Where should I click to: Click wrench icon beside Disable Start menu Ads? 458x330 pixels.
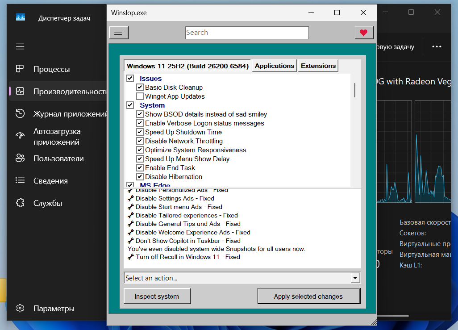pyautogui.click(x=131, y=207)
